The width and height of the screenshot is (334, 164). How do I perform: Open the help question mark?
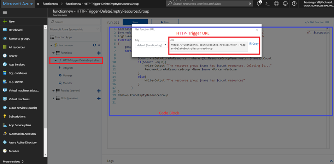point(294,4)
